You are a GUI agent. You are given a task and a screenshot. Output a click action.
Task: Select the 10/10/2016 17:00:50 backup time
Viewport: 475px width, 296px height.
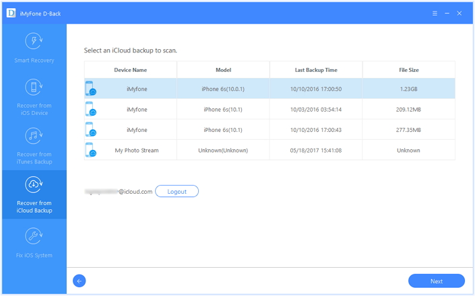click(316, 89)
